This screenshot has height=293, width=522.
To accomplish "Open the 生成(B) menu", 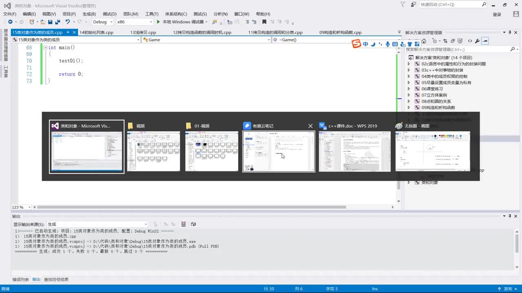I will tap(89, 14).
